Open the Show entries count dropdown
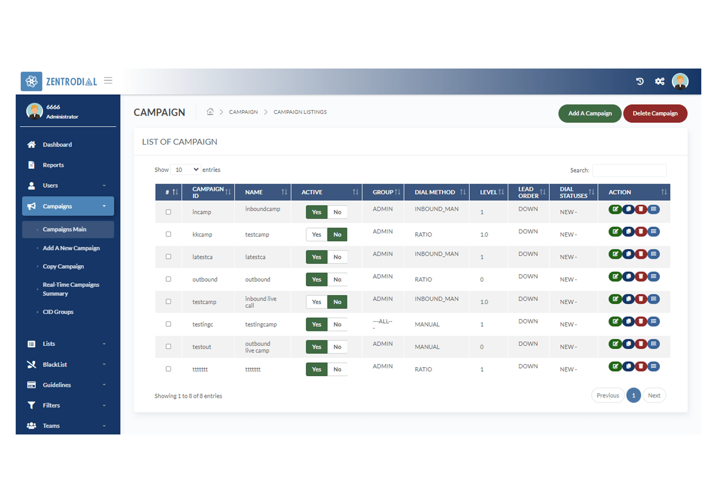Image resolution: width=717 pixels, height=503 pixels. point(186,170)
